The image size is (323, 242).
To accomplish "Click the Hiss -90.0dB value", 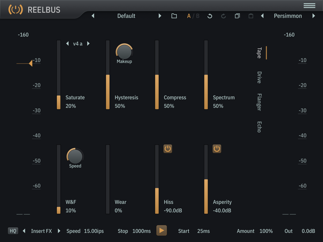I will tap(173, 211).
